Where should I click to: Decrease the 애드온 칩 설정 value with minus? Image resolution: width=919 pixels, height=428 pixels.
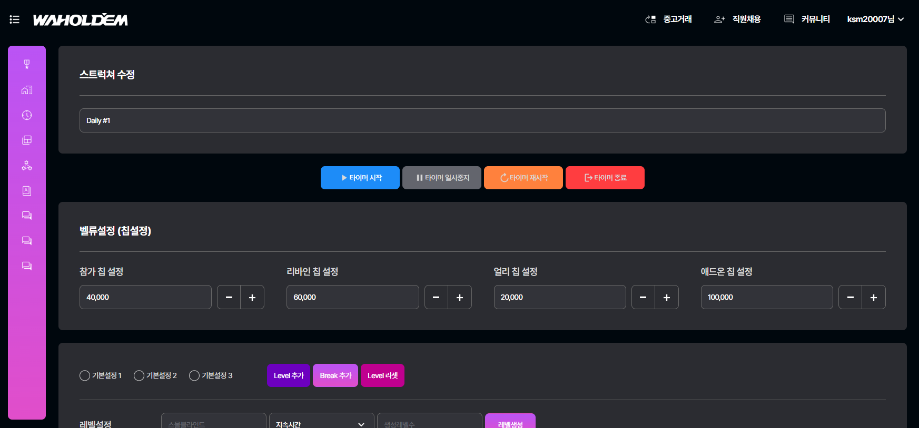click(x=850, y=297)
